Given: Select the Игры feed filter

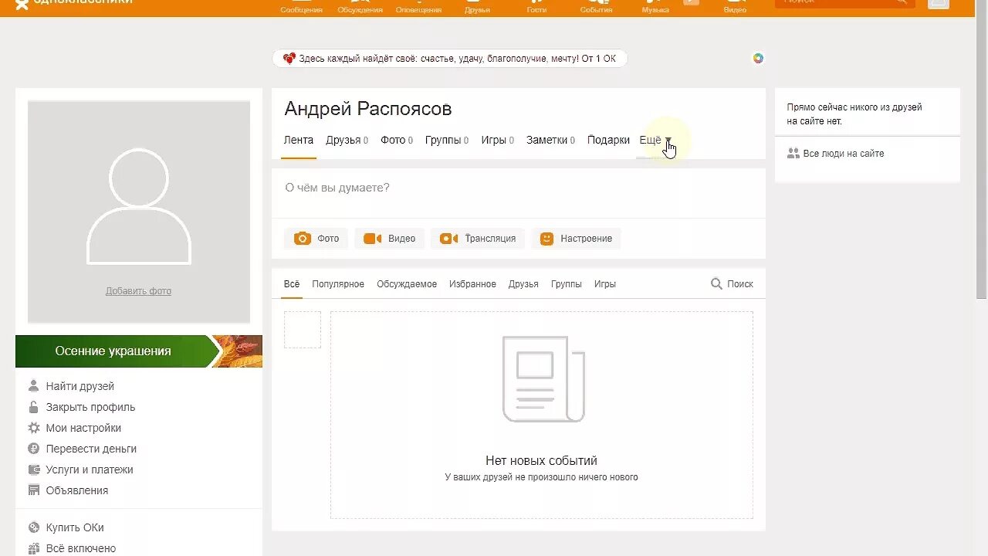Looking at the screenshot, I should click(x=605, y=284).
